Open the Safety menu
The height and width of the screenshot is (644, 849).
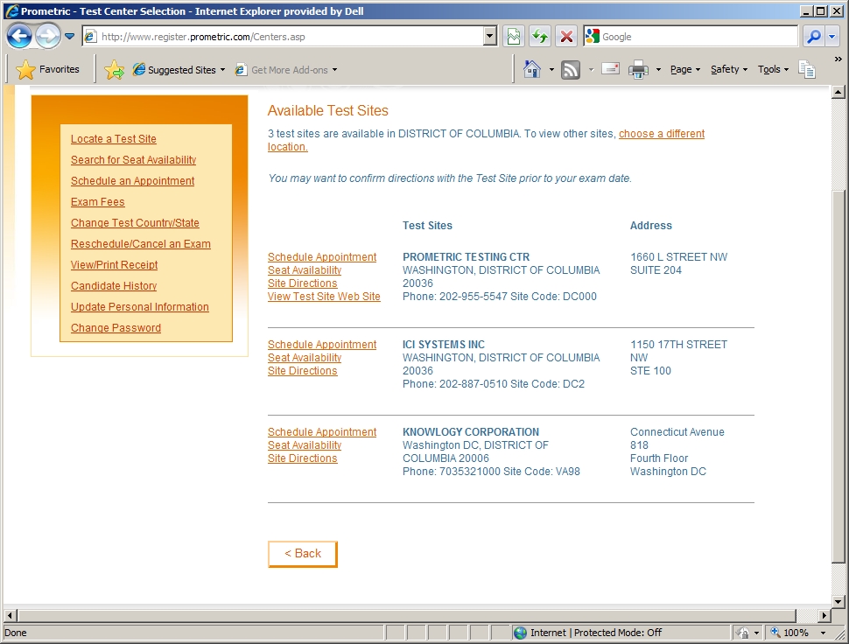(729, 69)
